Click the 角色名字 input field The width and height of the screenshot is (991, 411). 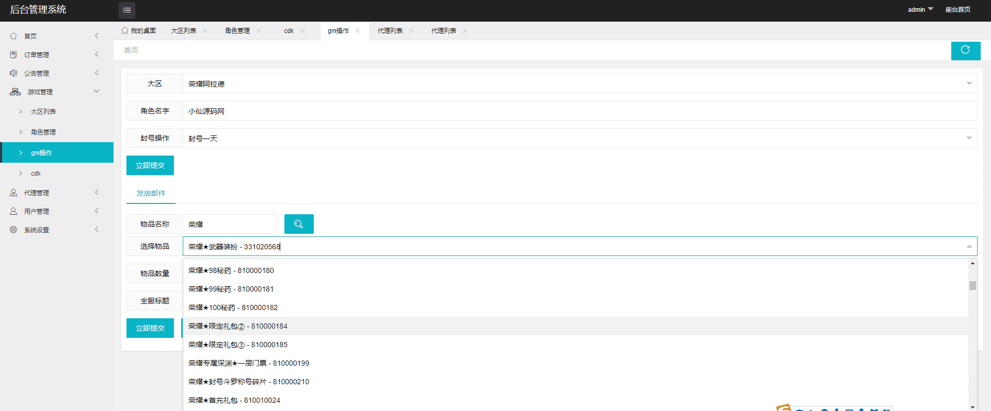580,111
